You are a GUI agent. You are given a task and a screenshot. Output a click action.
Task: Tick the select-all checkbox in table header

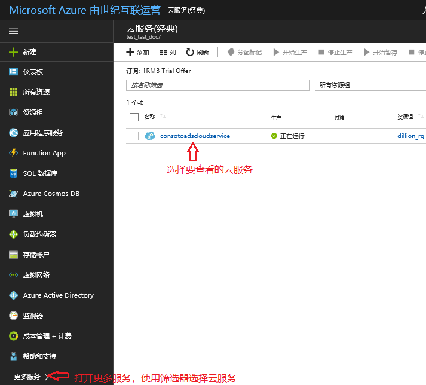[x=134, y=117]
